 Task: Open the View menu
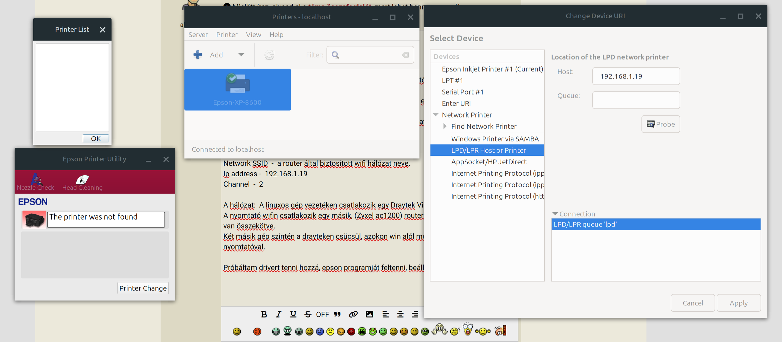point(253,35)
